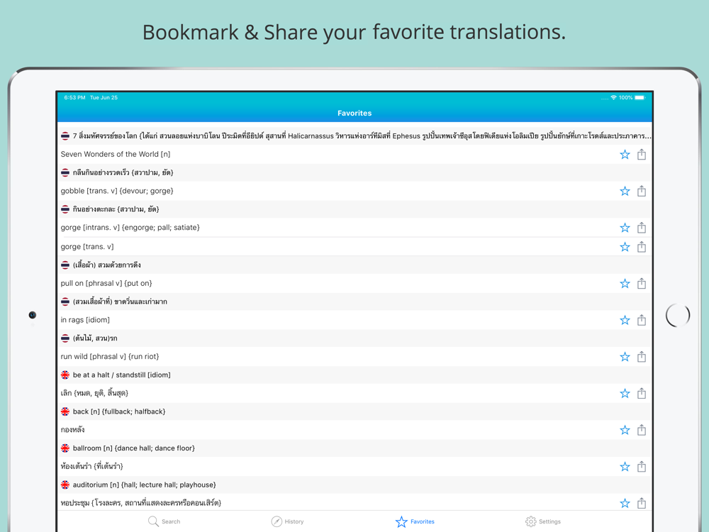Screen dimensions: 709x532
Task: Share the gobble [trans. v] entry
Action: [641, 192]
